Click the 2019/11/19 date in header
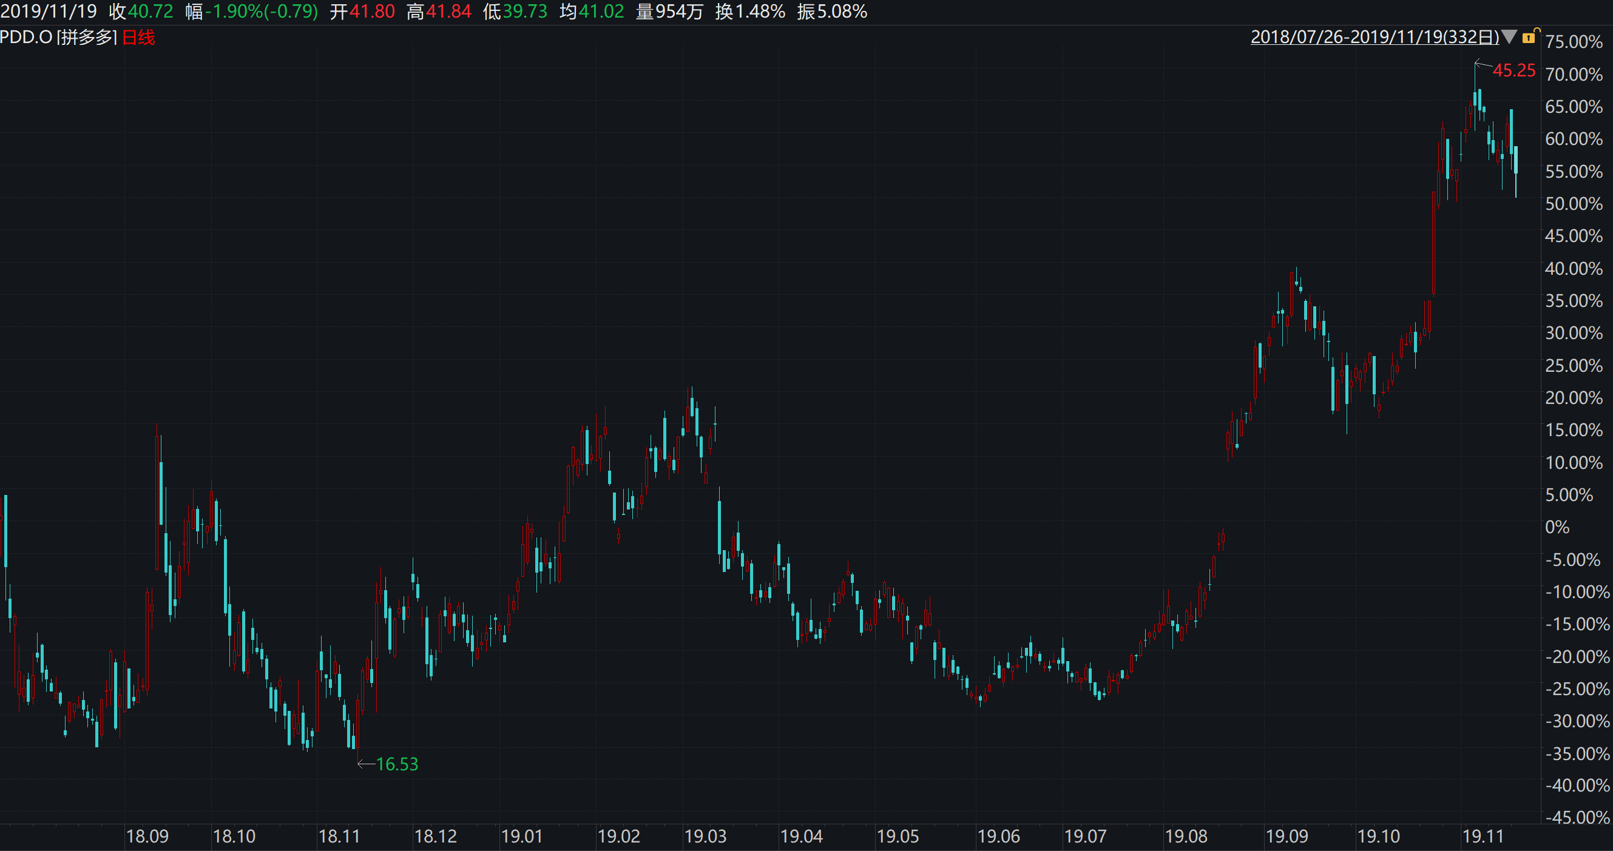The image size is (1613, 851). click(x=48, y=12)
